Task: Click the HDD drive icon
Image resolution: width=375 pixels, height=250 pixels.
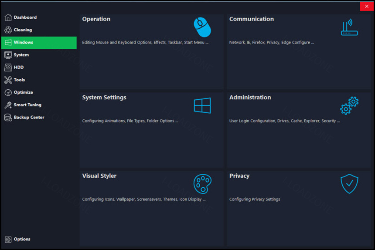Action: 8,68
